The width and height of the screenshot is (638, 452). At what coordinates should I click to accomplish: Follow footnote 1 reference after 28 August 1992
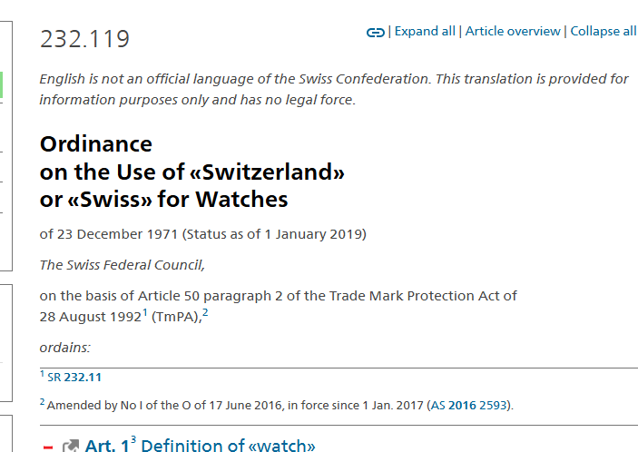coord(145,312)
